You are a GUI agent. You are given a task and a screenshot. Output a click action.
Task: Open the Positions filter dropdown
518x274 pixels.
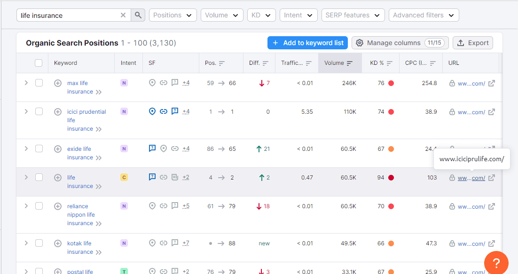tap(173, 15)
